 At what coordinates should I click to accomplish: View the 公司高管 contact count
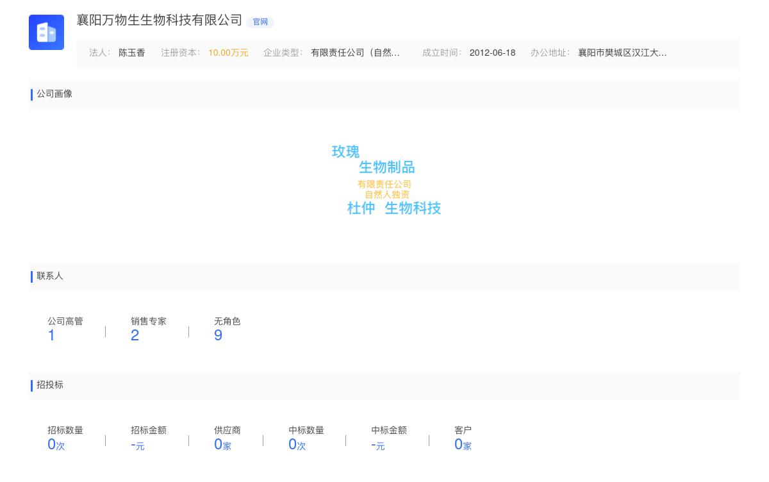click(x=51, y=335)
